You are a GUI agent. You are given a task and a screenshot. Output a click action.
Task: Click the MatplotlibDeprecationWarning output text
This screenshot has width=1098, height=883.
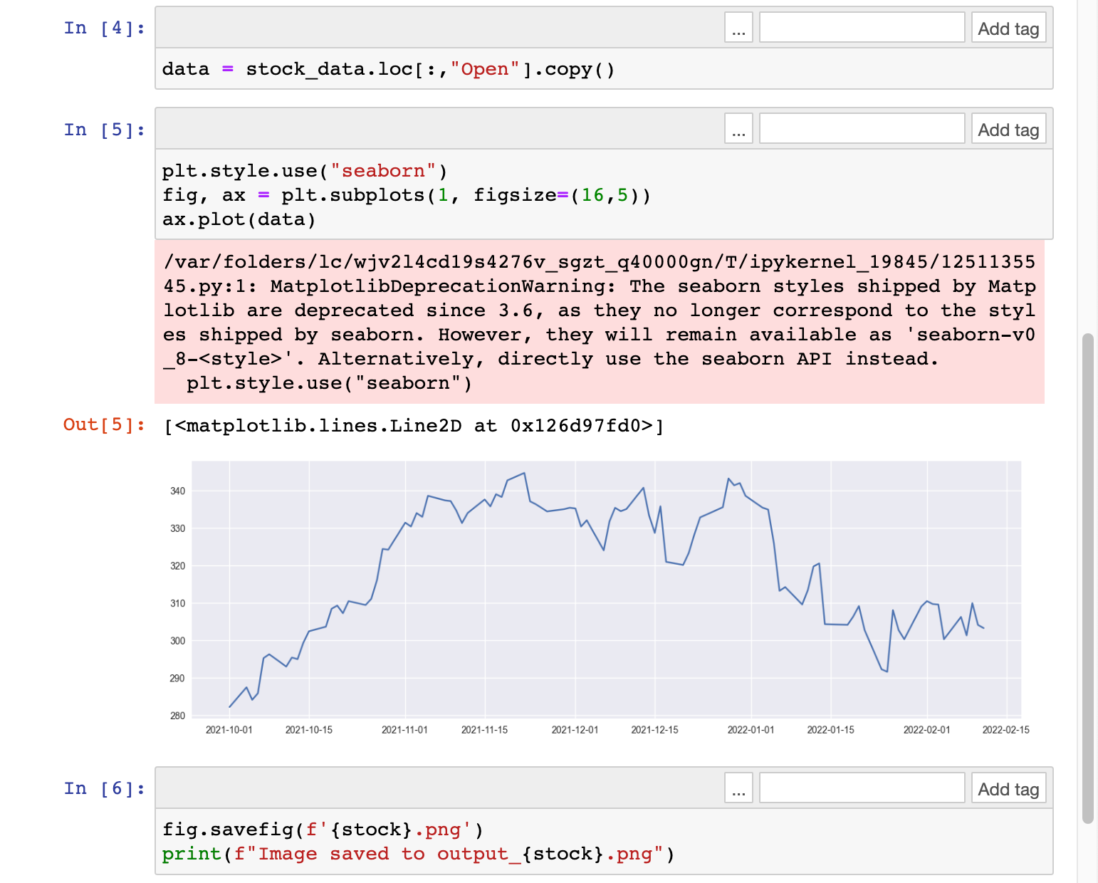(600, 322)
